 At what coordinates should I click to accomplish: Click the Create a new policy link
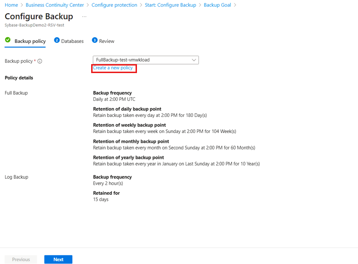tap(113, 68)
